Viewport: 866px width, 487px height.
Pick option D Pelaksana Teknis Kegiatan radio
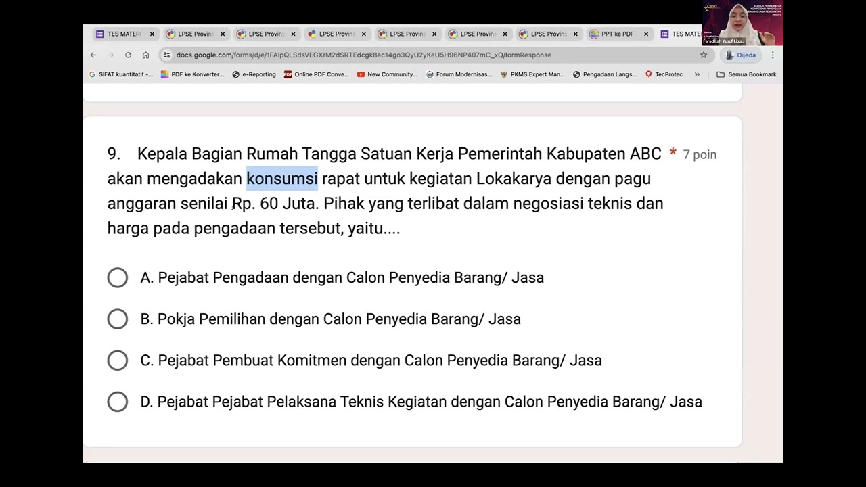click(117, 402)
